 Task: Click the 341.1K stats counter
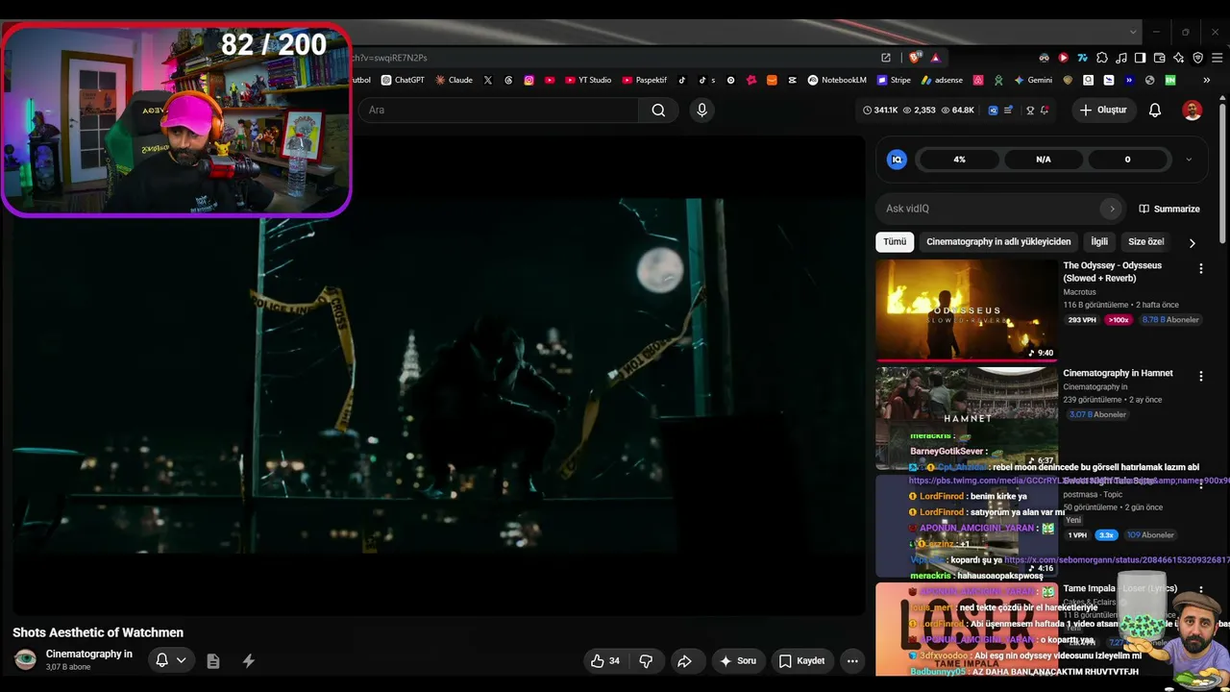point(880,110)
